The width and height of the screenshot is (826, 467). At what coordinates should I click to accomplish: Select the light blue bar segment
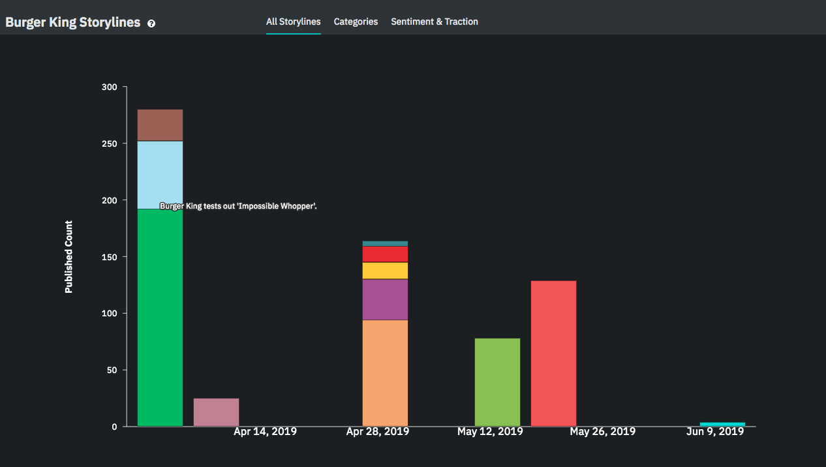(160, 175)
